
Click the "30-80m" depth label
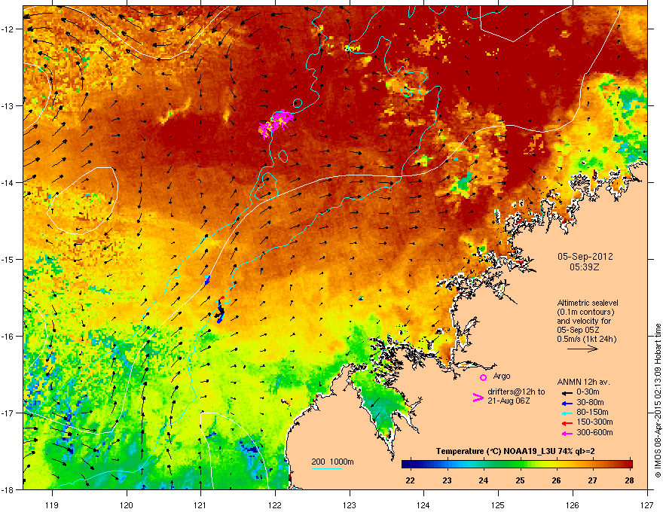coord(590,402)
